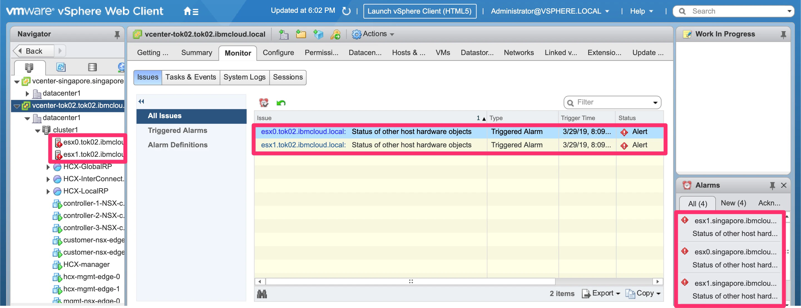Open the Home menu icon

click(x=191, y=11)
